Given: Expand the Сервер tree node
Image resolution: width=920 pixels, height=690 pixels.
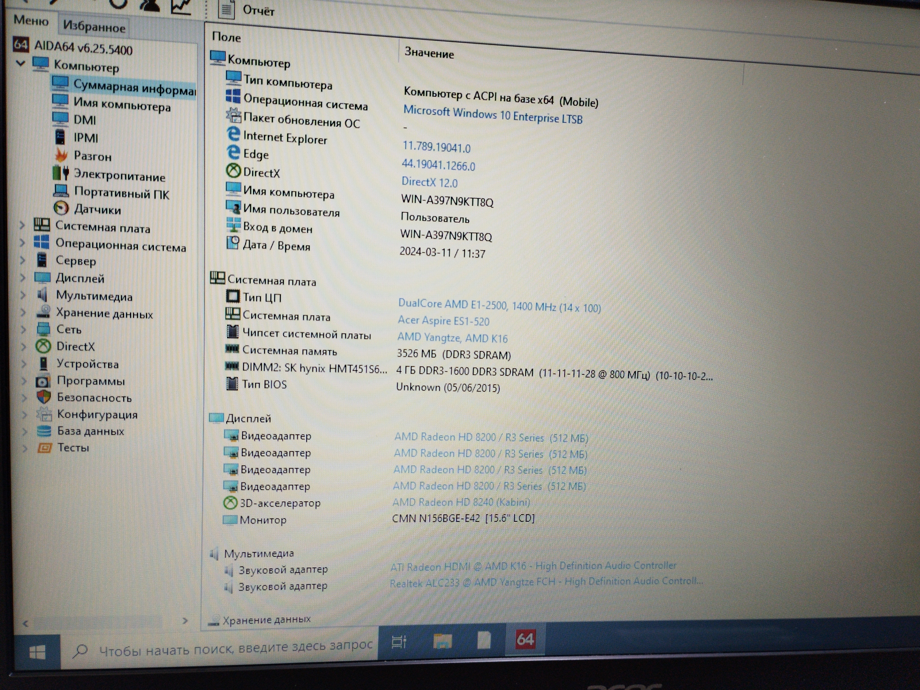Looking at the screenshot, I should [x=23, y=260].
